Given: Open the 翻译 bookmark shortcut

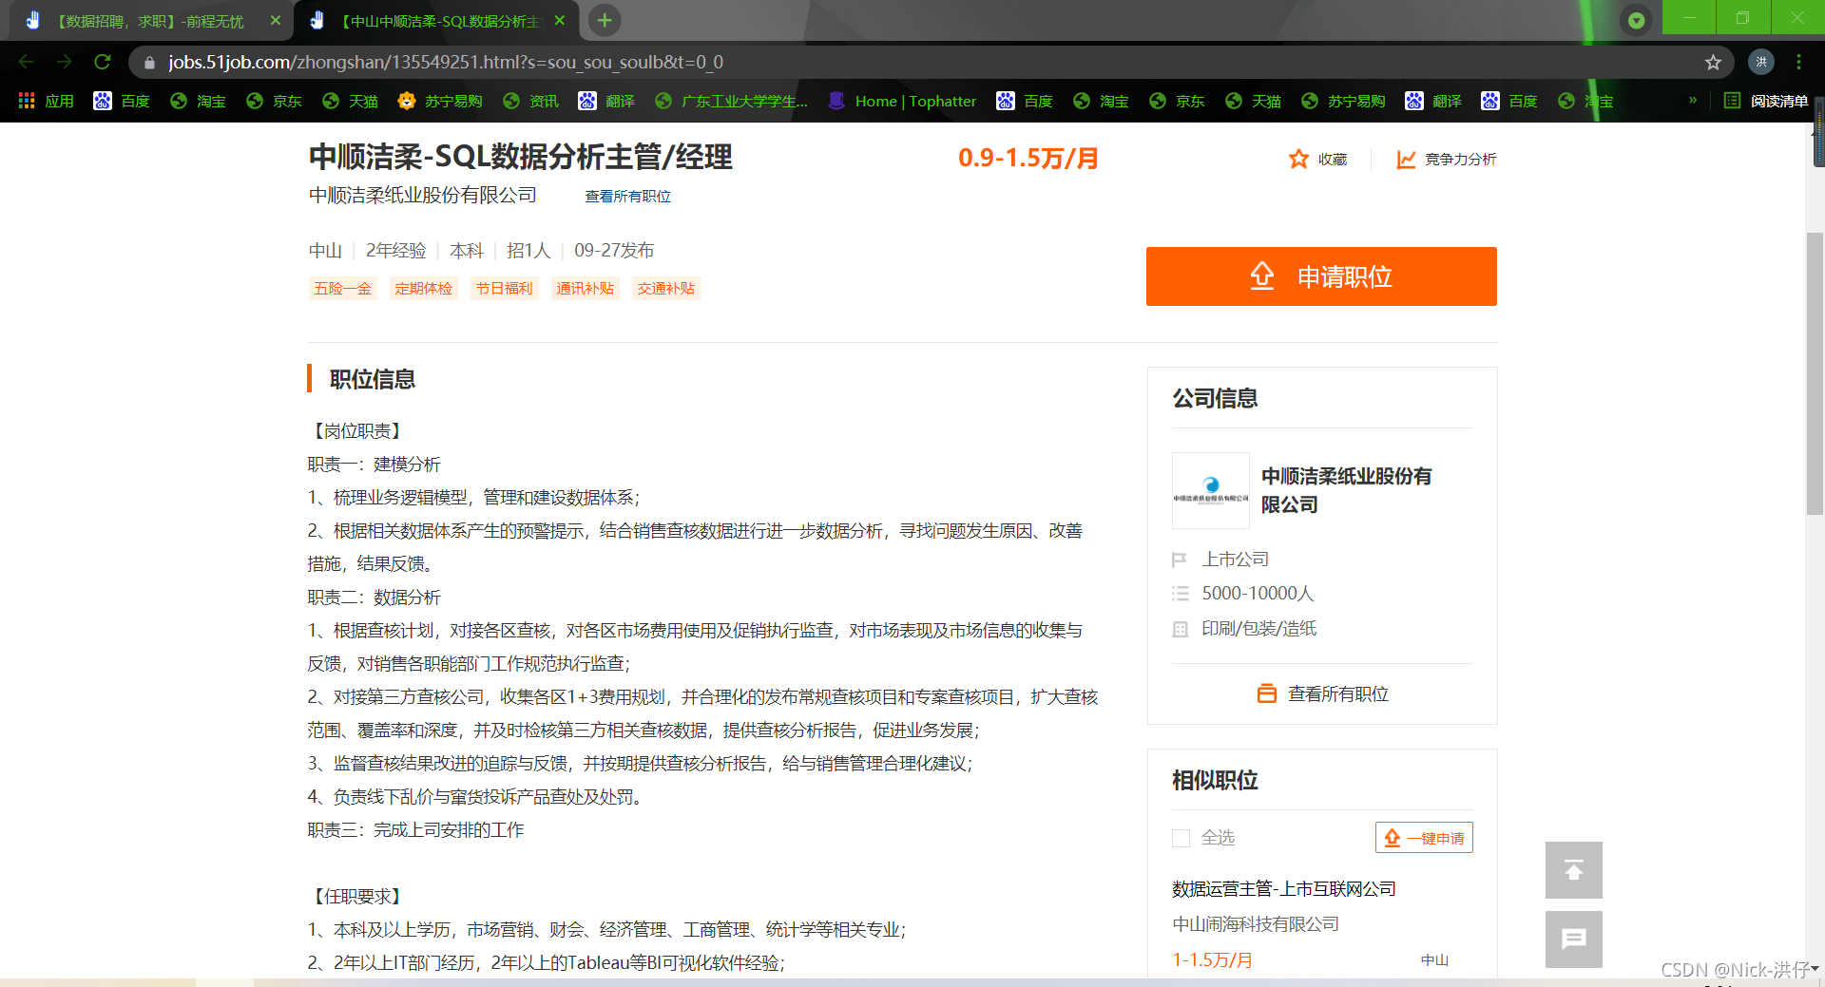Looking at the screenshot, I should [x=606, y=101].
